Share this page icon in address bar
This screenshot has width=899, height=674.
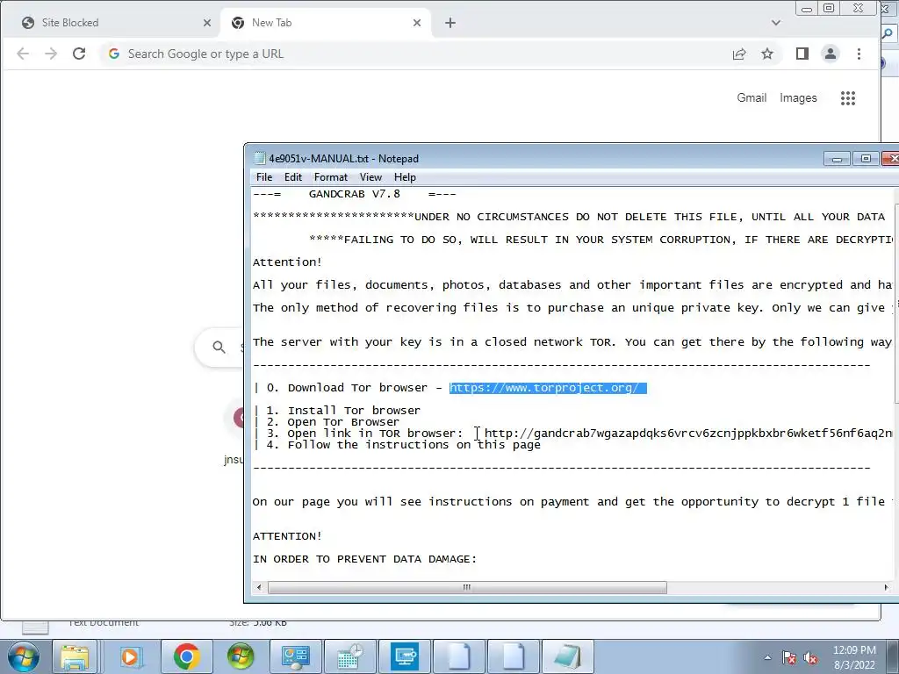pyautogui.click(x=739, y=54)
